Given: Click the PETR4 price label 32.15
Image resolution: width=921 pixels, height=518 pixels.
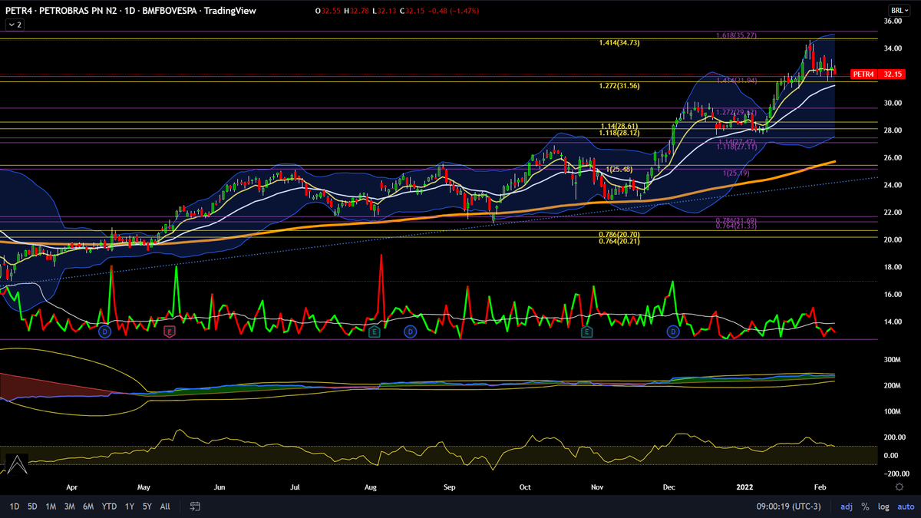Looking at the screenshot, I should (880, 74).
